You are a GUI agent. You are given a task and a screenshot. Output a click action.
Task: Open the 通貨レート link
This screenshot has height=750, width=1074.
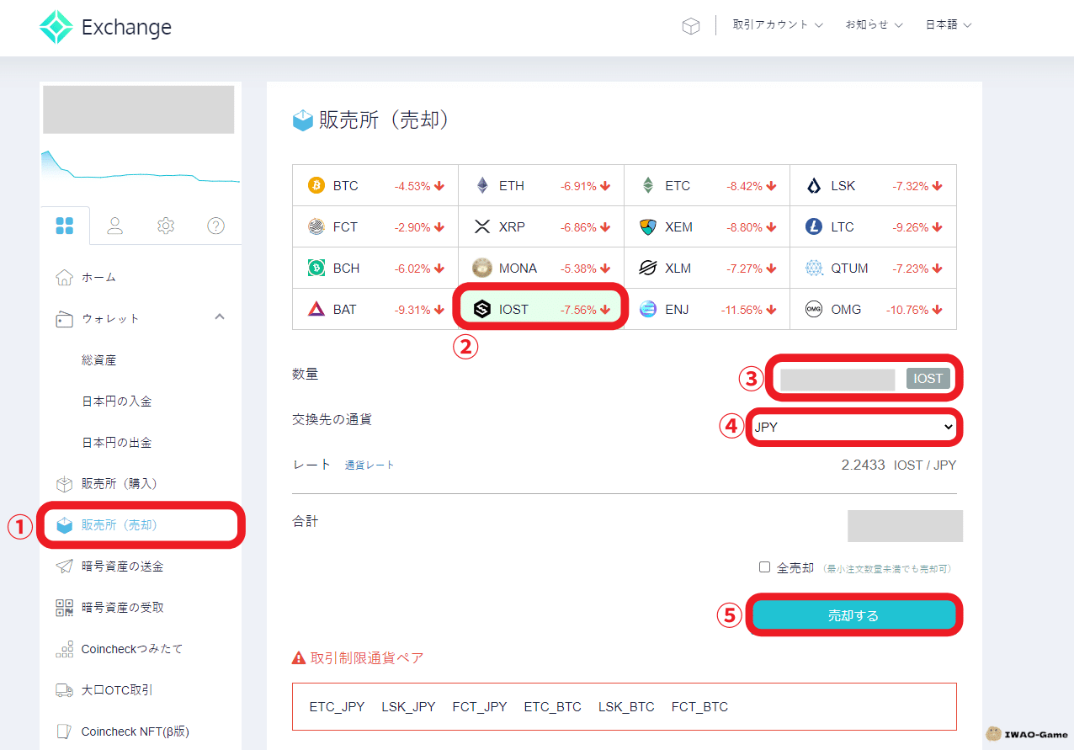coord(370,465)
